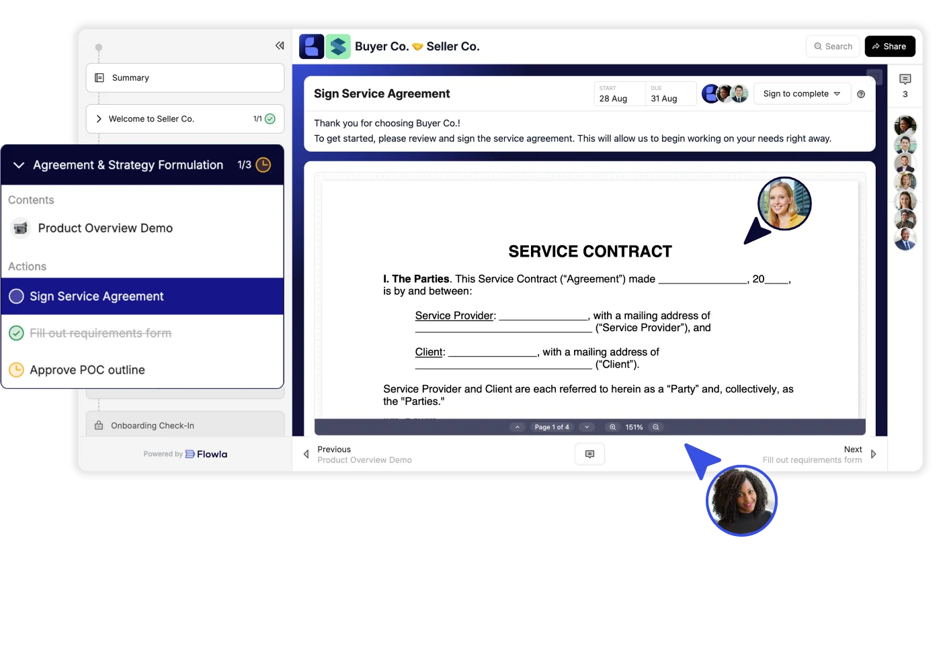The image size is (941, 665).
Task: Click the SERVICE CONTRACT document title
Action: (x=590, y=252)
